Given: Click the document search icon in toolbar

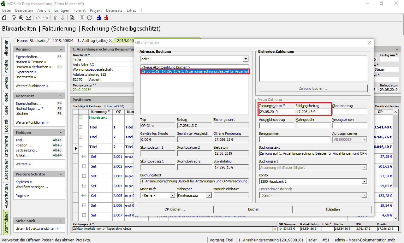Looking at the screenshot, I should (72, 18).
